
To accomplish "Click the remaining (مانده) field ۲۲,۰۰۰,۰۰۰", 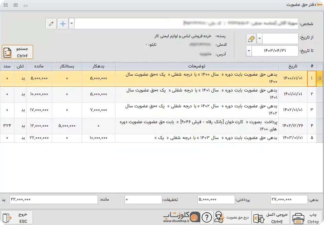I will (x=54, y=200).
